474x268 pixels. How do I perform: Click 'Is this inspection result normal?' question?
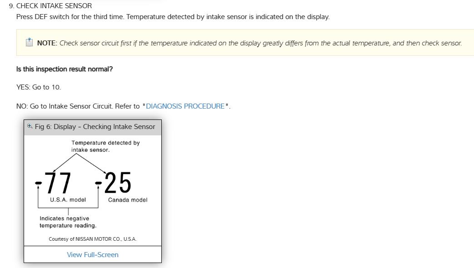tap(65, 69)
